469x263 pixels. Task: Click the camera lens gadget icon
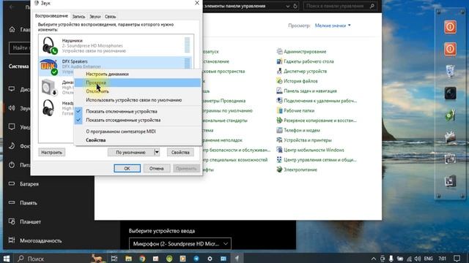pos(450,94)
